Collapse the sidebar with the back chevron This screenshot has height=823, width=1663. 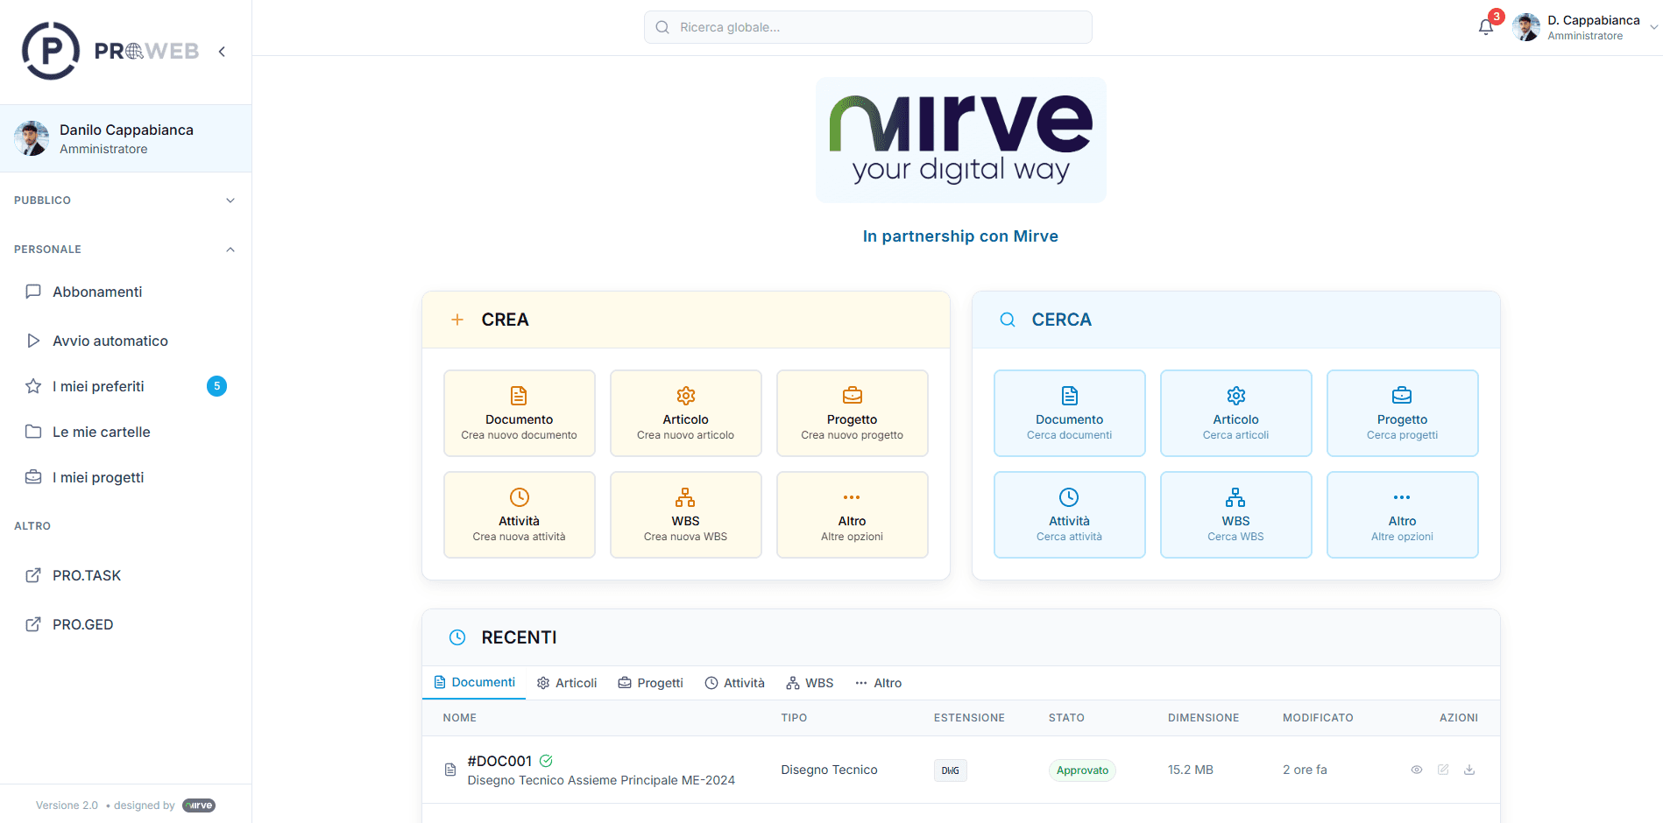pos(222,52)
